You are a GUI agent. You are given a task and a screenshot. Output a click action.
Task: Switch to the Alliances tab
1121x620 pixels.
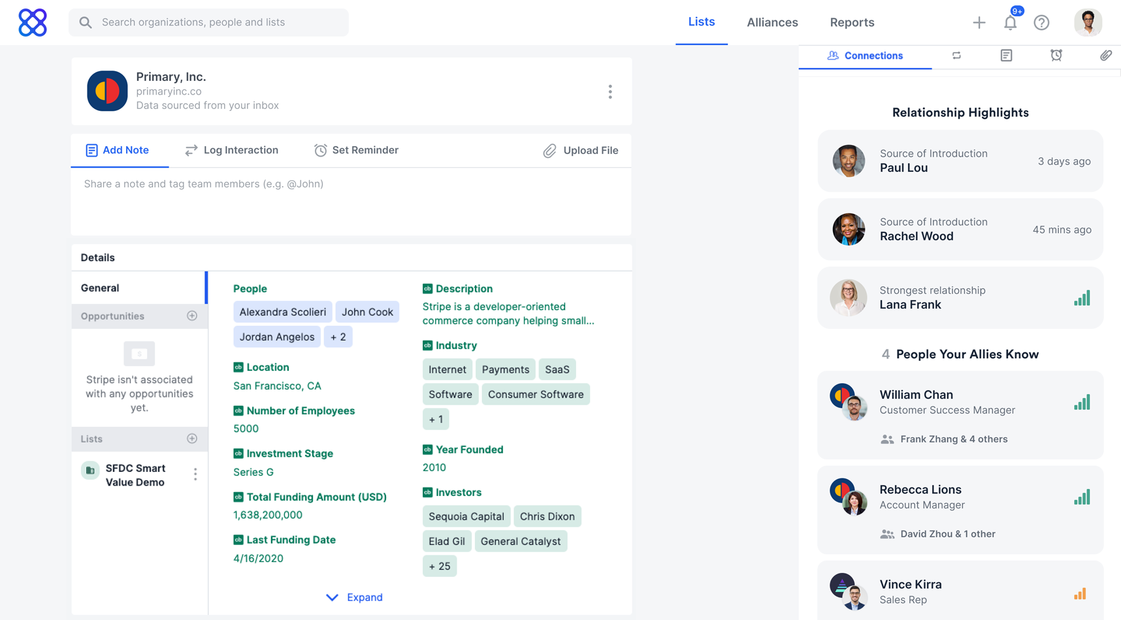[772, 22]
